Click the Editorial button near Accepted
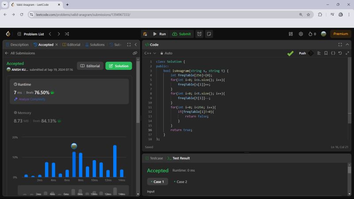This screenshot has width=354, height=199. pos(90,66)
